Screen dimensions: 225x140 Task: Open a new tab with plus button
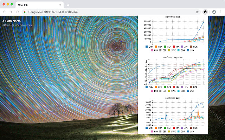(68, 5)
